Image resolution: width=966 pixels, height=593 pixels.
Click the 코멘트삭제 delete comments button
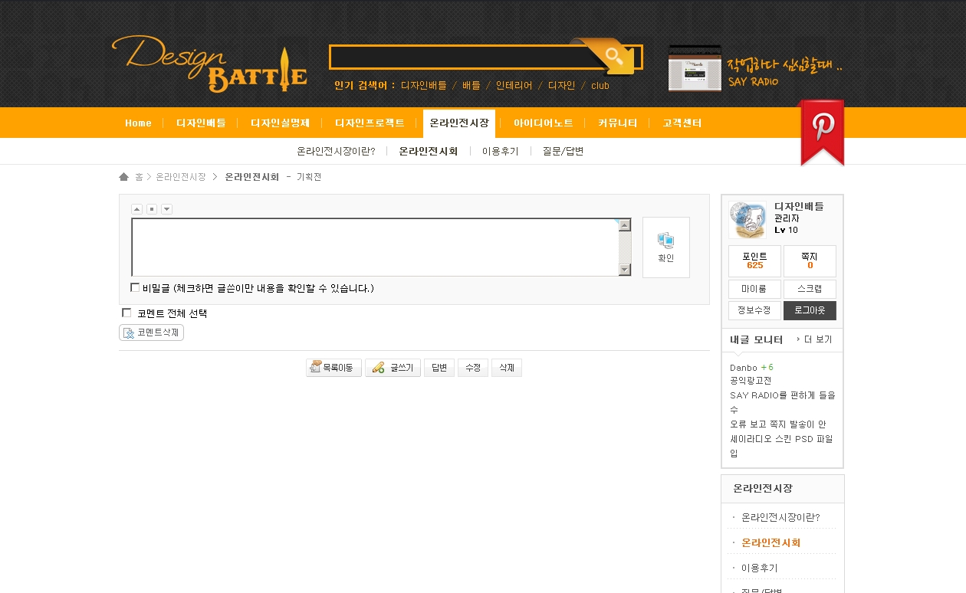click(x=151, y=333)
